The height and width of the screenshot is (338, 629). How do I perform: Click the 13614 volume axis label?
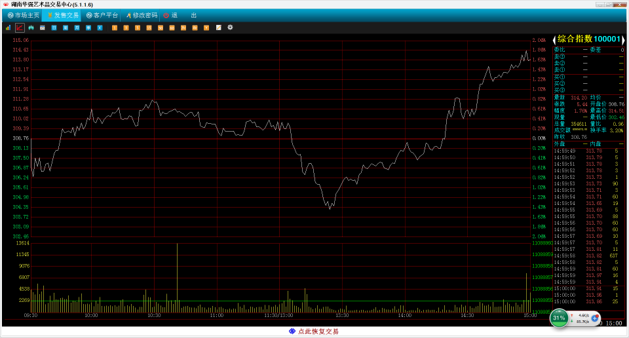tap(22, 243)
